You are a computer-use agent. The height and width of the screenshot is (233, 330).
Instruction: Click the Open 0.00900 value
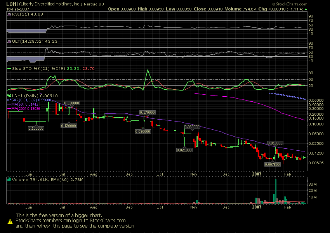point(122,9)
